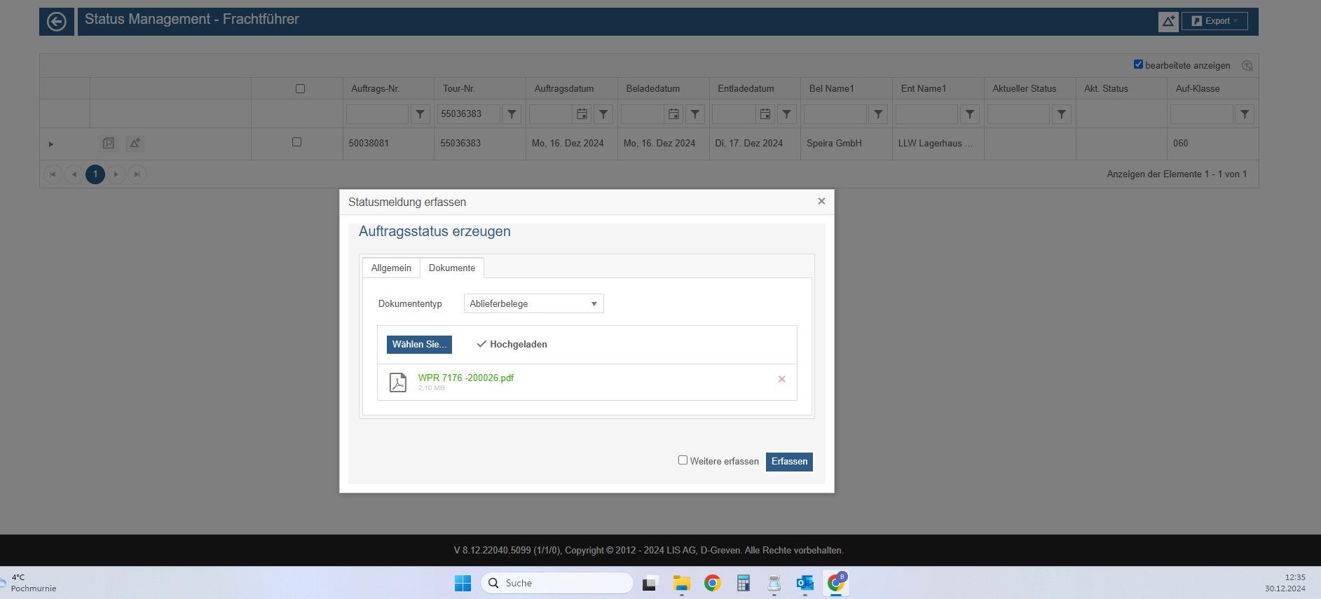1321x599 pixels.
Task: Remove the uploaded PDF with the red X
Action: [782, 379]
